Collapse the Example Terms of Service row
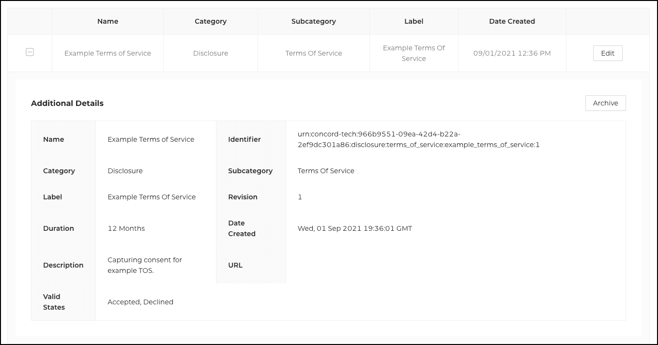The width and height of the screenshot is (658, 345). tap(30, 52)
